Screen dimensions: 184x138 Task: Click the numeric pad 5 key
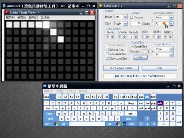[167, 113]
